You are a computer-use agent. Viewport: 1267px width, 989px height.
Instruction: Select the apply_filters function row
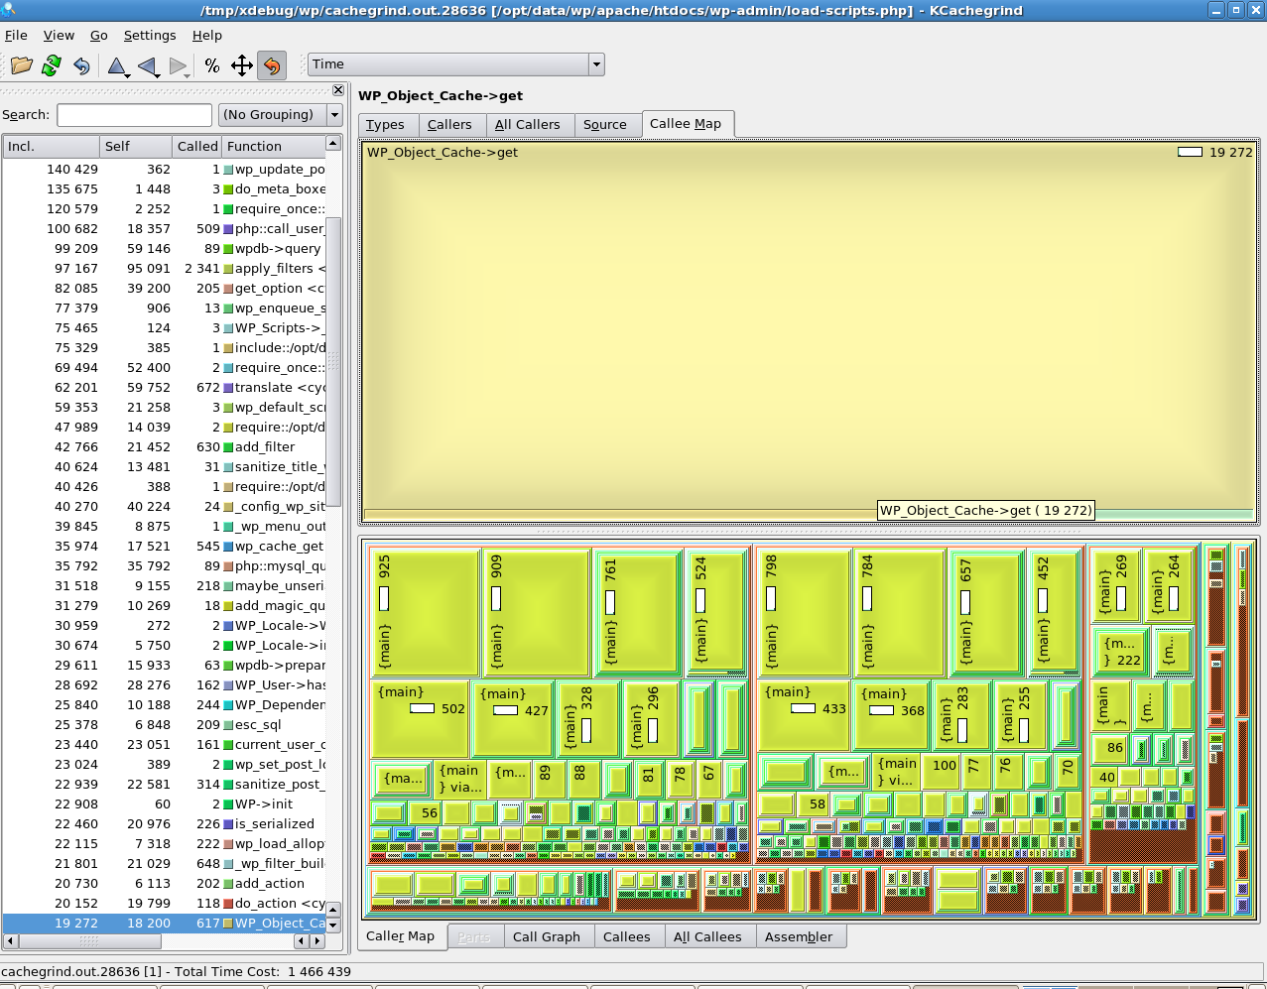pyautogui.click(x=165, y=269)
